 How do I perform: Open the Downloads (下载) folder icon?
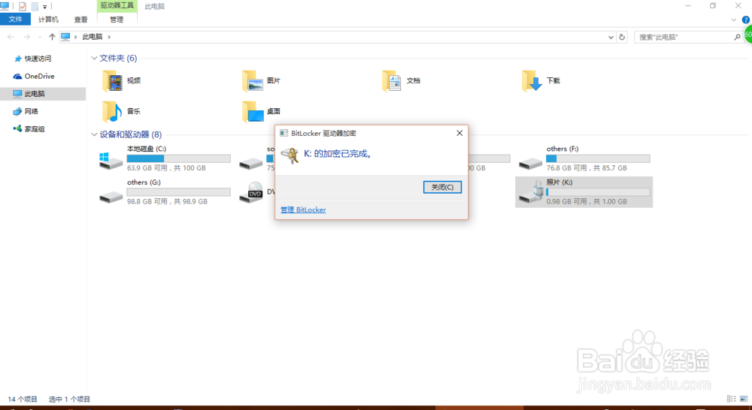point(532,80)
